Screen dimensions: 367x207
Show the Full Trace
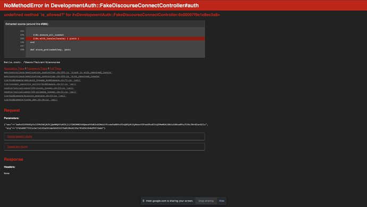pyautogui.click(x=55, y=69)
